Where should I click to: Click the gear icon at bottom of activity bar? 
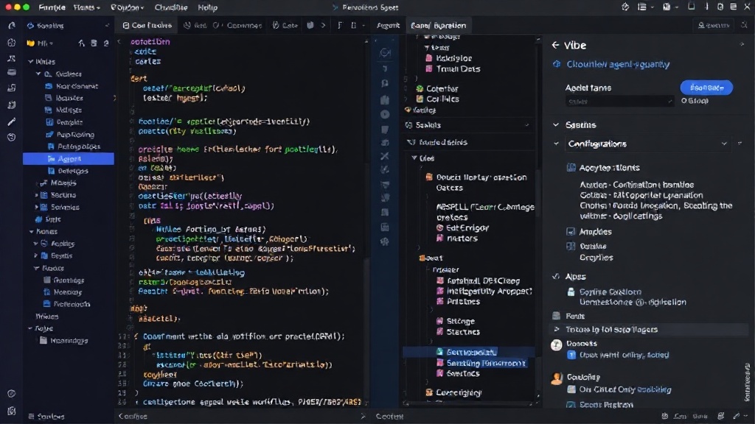pyautogui.click(x=12, y=393)
